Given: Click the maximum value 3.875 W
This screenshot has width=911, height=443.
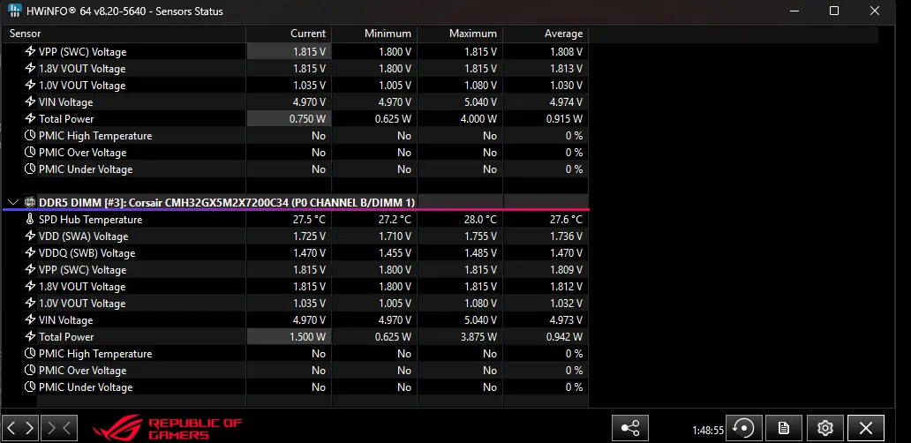Looking at the screenshot, I should (478, 337).
